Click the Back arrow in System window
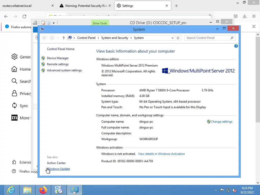 pyautogui.click(x=44, y=38)
